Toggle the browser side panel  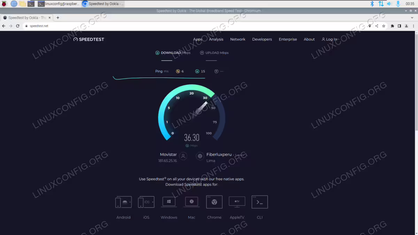(x=400, y=26)
